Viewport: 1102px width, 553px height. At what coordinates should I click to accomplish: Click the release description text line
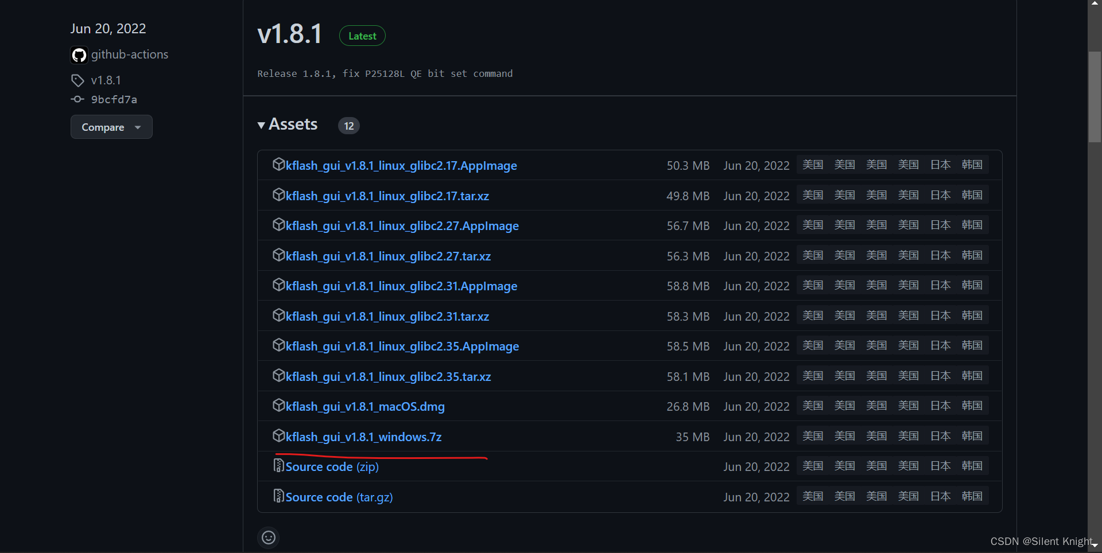pos(385,73)
